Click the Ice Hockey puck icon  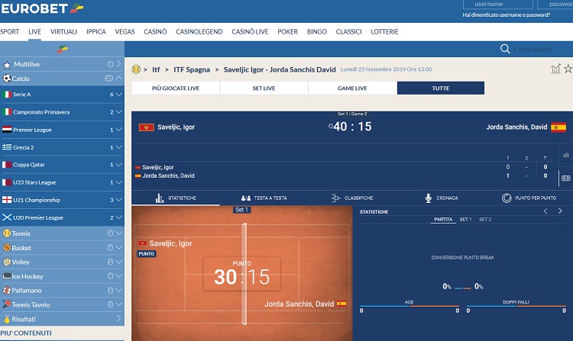tap(7, 276)
